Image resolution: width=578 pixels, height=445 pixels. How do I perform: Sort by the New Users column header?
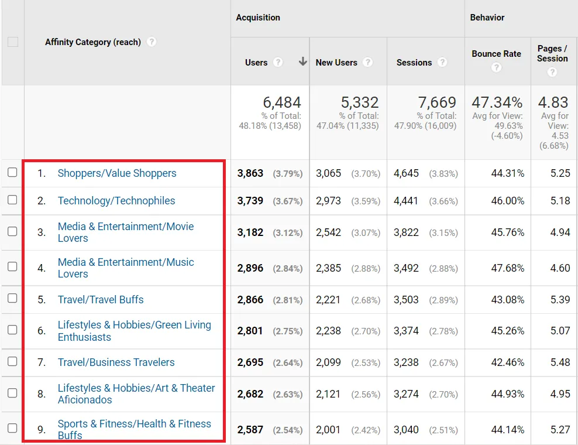click(x=336, y=63)
